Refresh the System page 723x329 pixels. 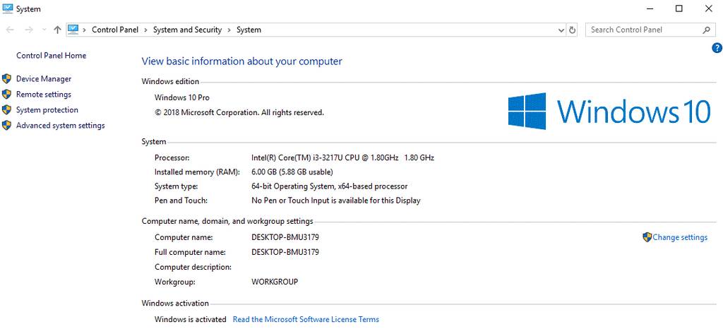[572, 30]
